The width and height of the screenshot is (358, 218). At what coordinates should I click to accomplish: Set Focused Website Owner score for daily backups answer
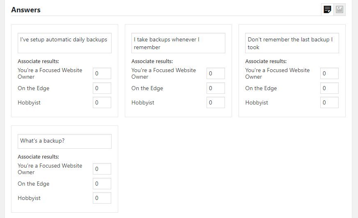point(102,73)
